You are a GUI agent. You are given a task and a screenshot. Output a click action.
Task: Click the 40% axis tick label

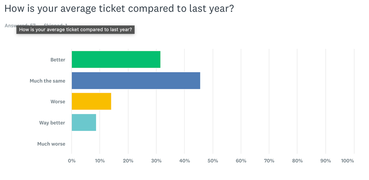(x=184, y=161)
